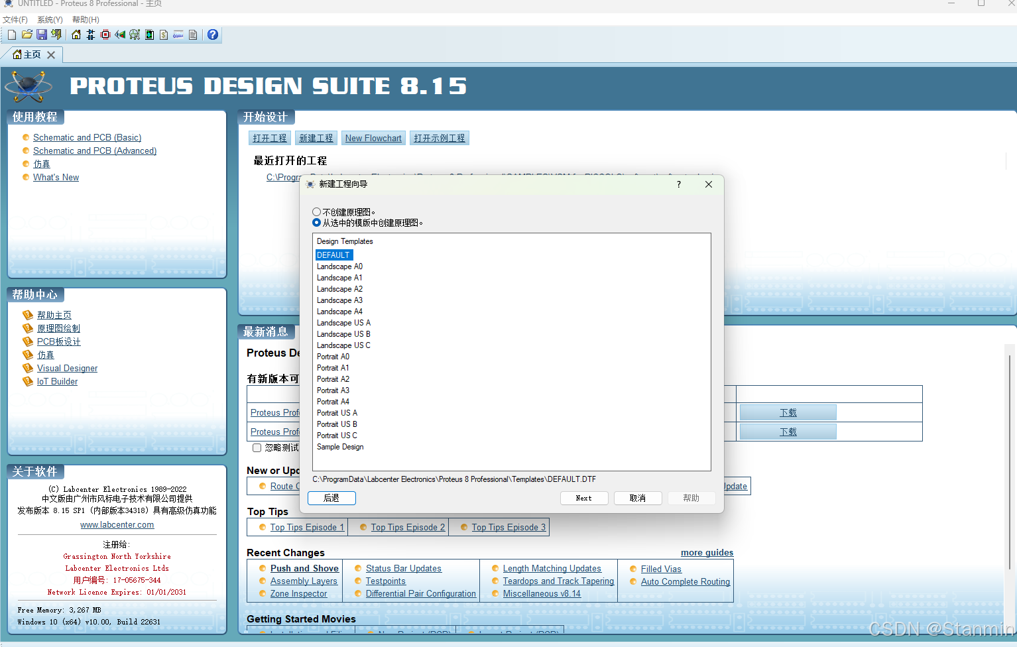Select the Landscape A3 template
The image size is (1017, 647).
coord(339,300)
